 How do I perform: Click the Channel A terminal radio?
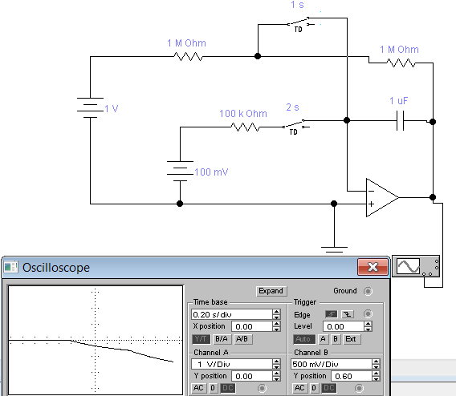[262, 388]
